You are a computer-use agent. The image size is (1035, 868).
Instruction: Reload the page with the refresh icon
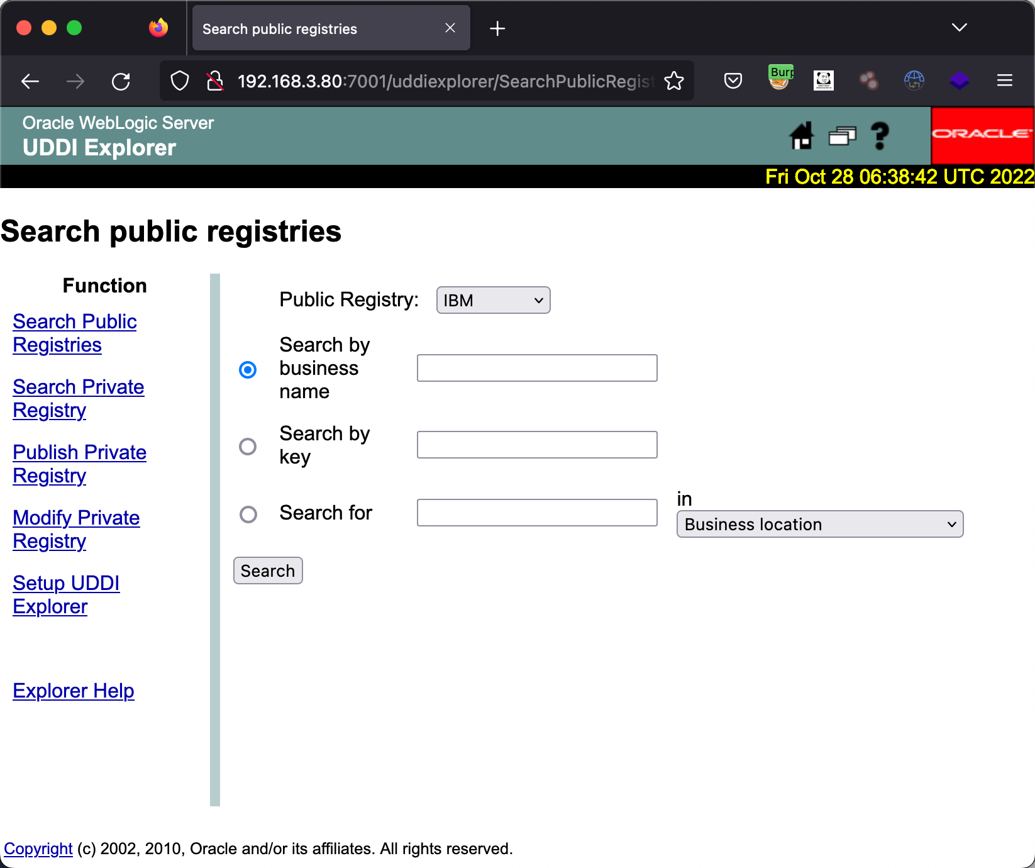121,81
